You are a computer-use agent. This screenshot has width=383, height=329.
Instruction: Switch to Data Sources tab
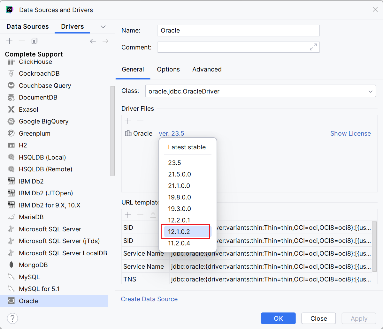click(27, 26)
